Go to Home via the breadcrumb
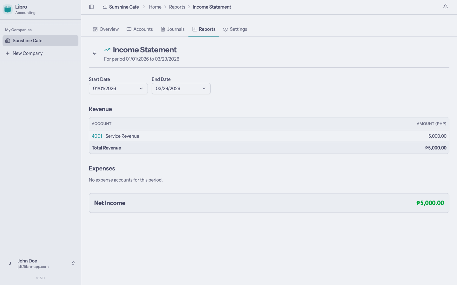Image resolution: width=457 pixels, height=285 pixels. coord(155,7)
